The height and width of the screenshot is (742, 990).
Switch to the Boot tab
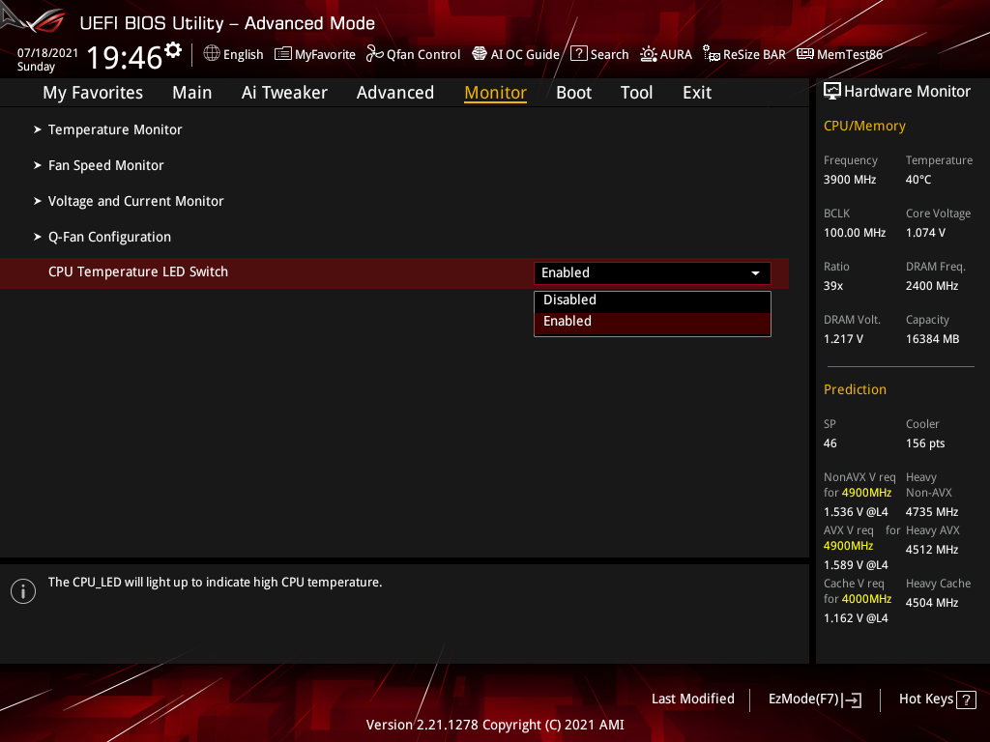tap(573, 92)
